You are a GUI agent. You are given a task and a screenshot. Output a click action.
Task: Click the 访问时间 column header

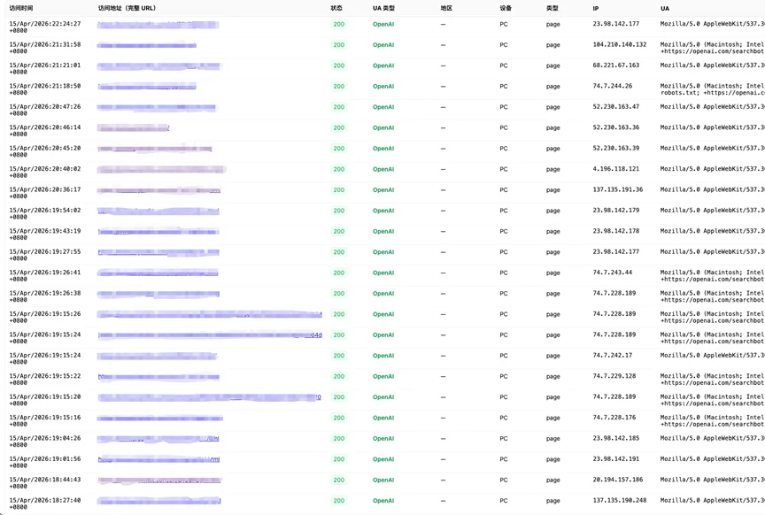coord(21,8)
